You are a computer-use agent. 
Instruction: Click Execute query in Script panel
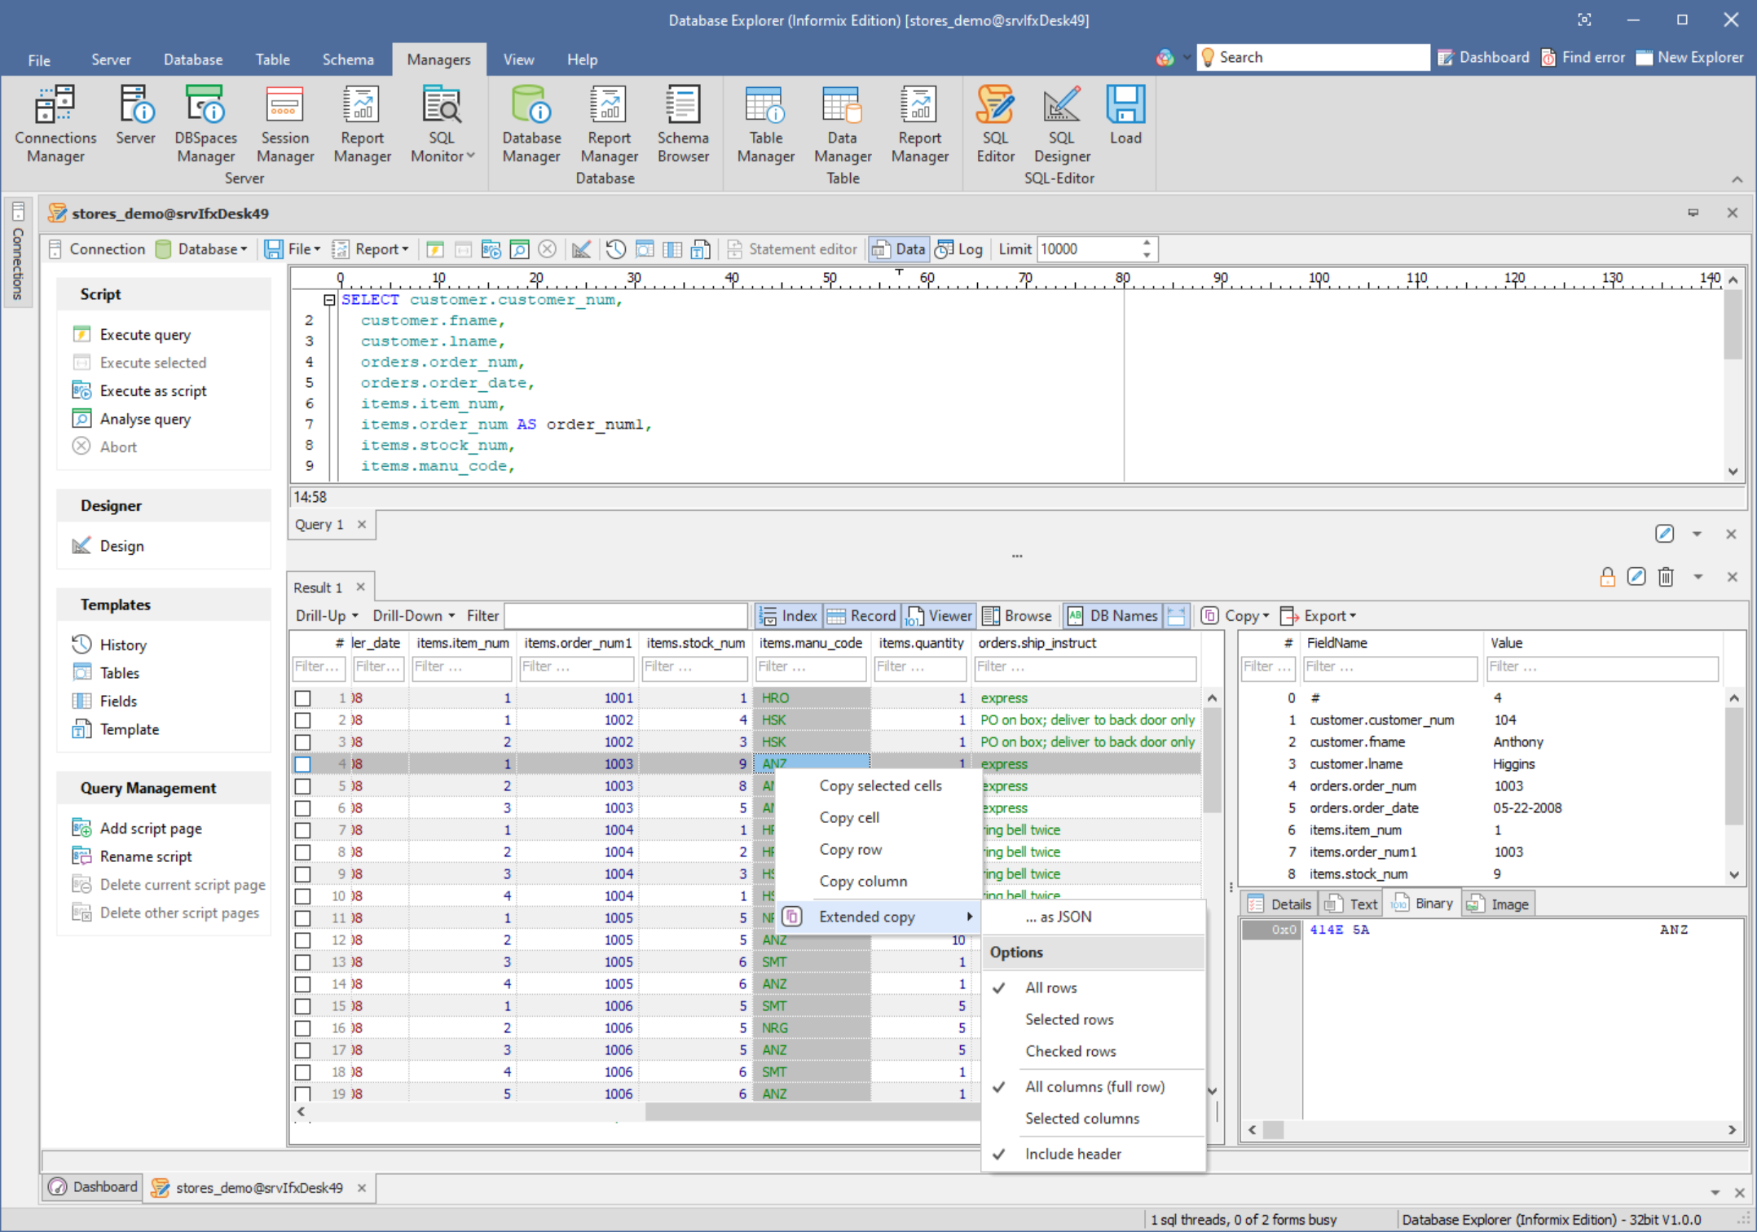[x=133, y=335]
